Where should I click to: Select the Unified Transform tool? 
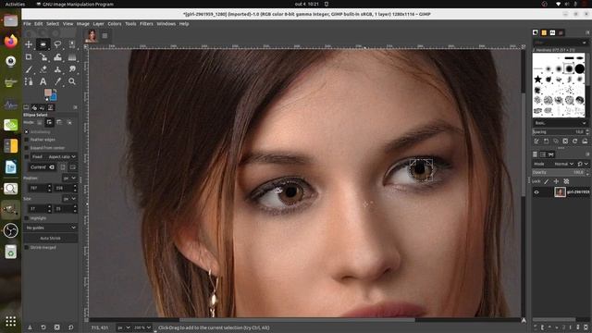43,57
